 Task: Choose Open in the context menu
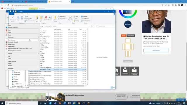(22, 25)
